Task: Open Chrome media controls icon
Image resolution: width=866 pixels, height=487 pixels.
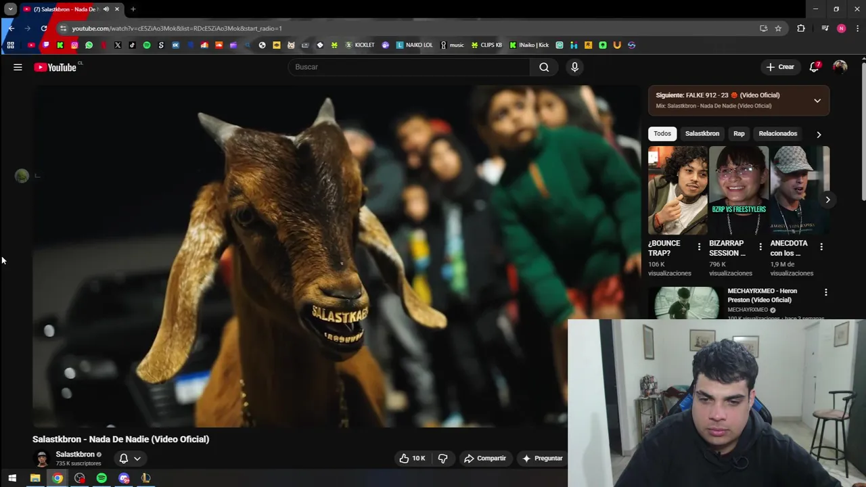Action: [x=825, y=28]
